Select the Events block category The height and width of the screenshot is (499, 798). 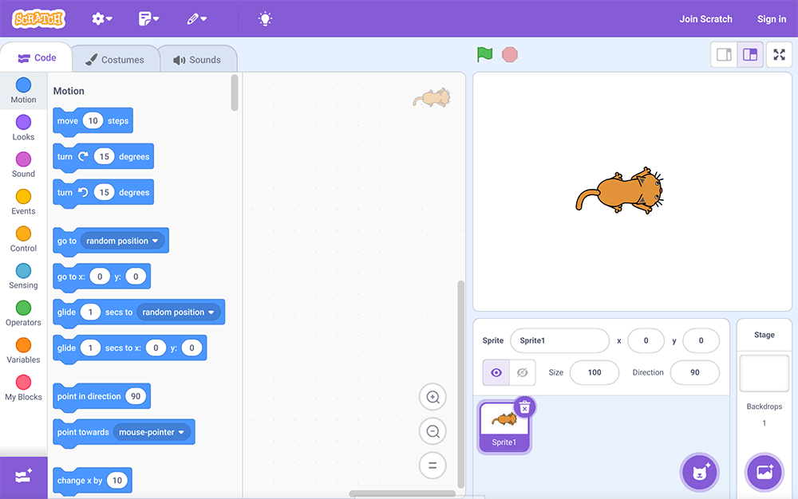pos(23,202)
